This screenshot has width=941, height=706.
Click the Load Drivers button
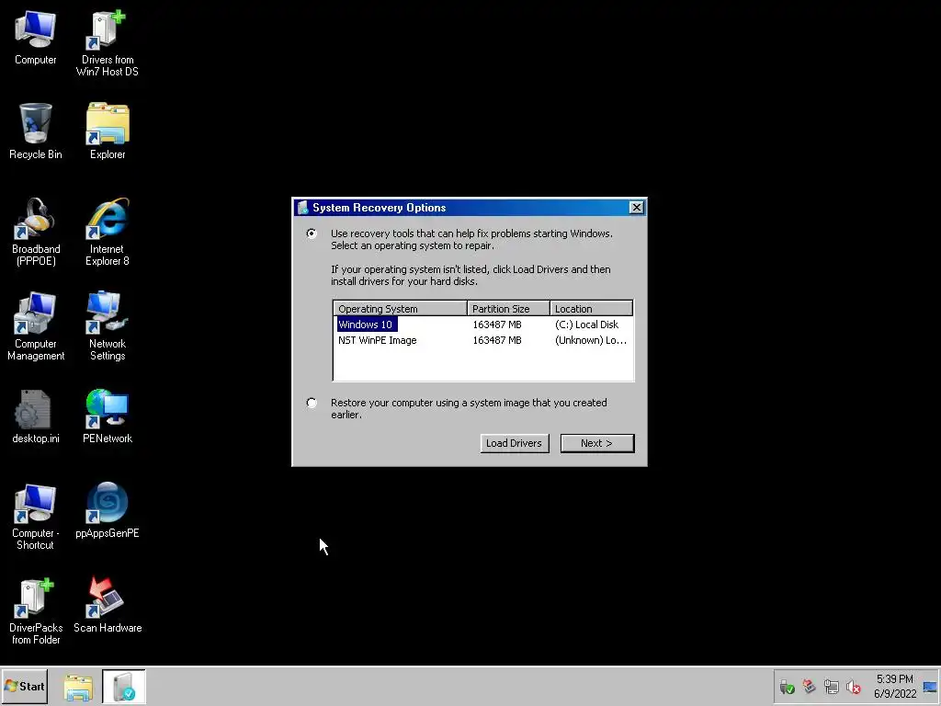pos(515,443)
